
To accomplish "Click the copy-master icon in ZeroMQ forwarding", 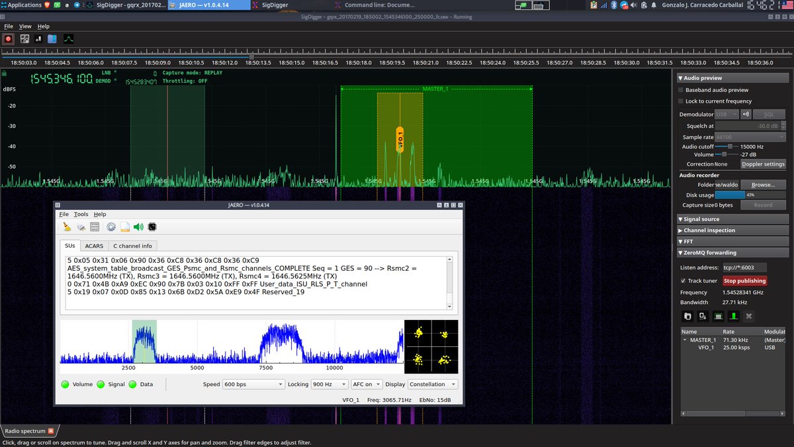I will tap(687, 316).
